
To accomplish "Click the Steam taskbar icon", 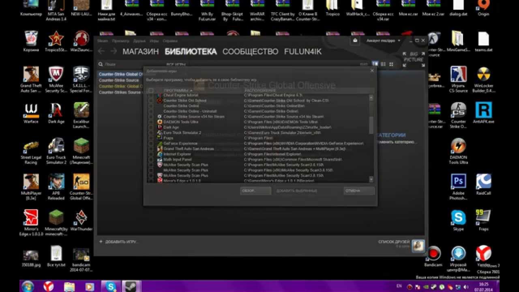I will [x=130, y=286].
